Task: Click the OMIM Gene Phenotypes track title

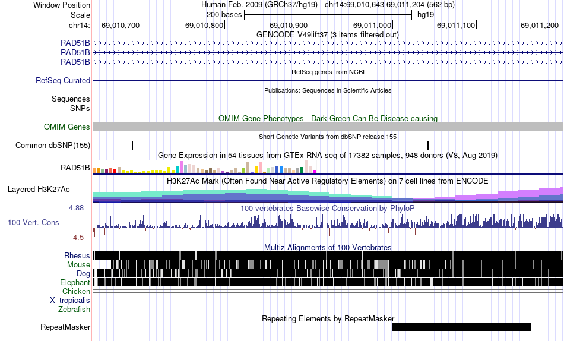Action: [x=328, y=118]
